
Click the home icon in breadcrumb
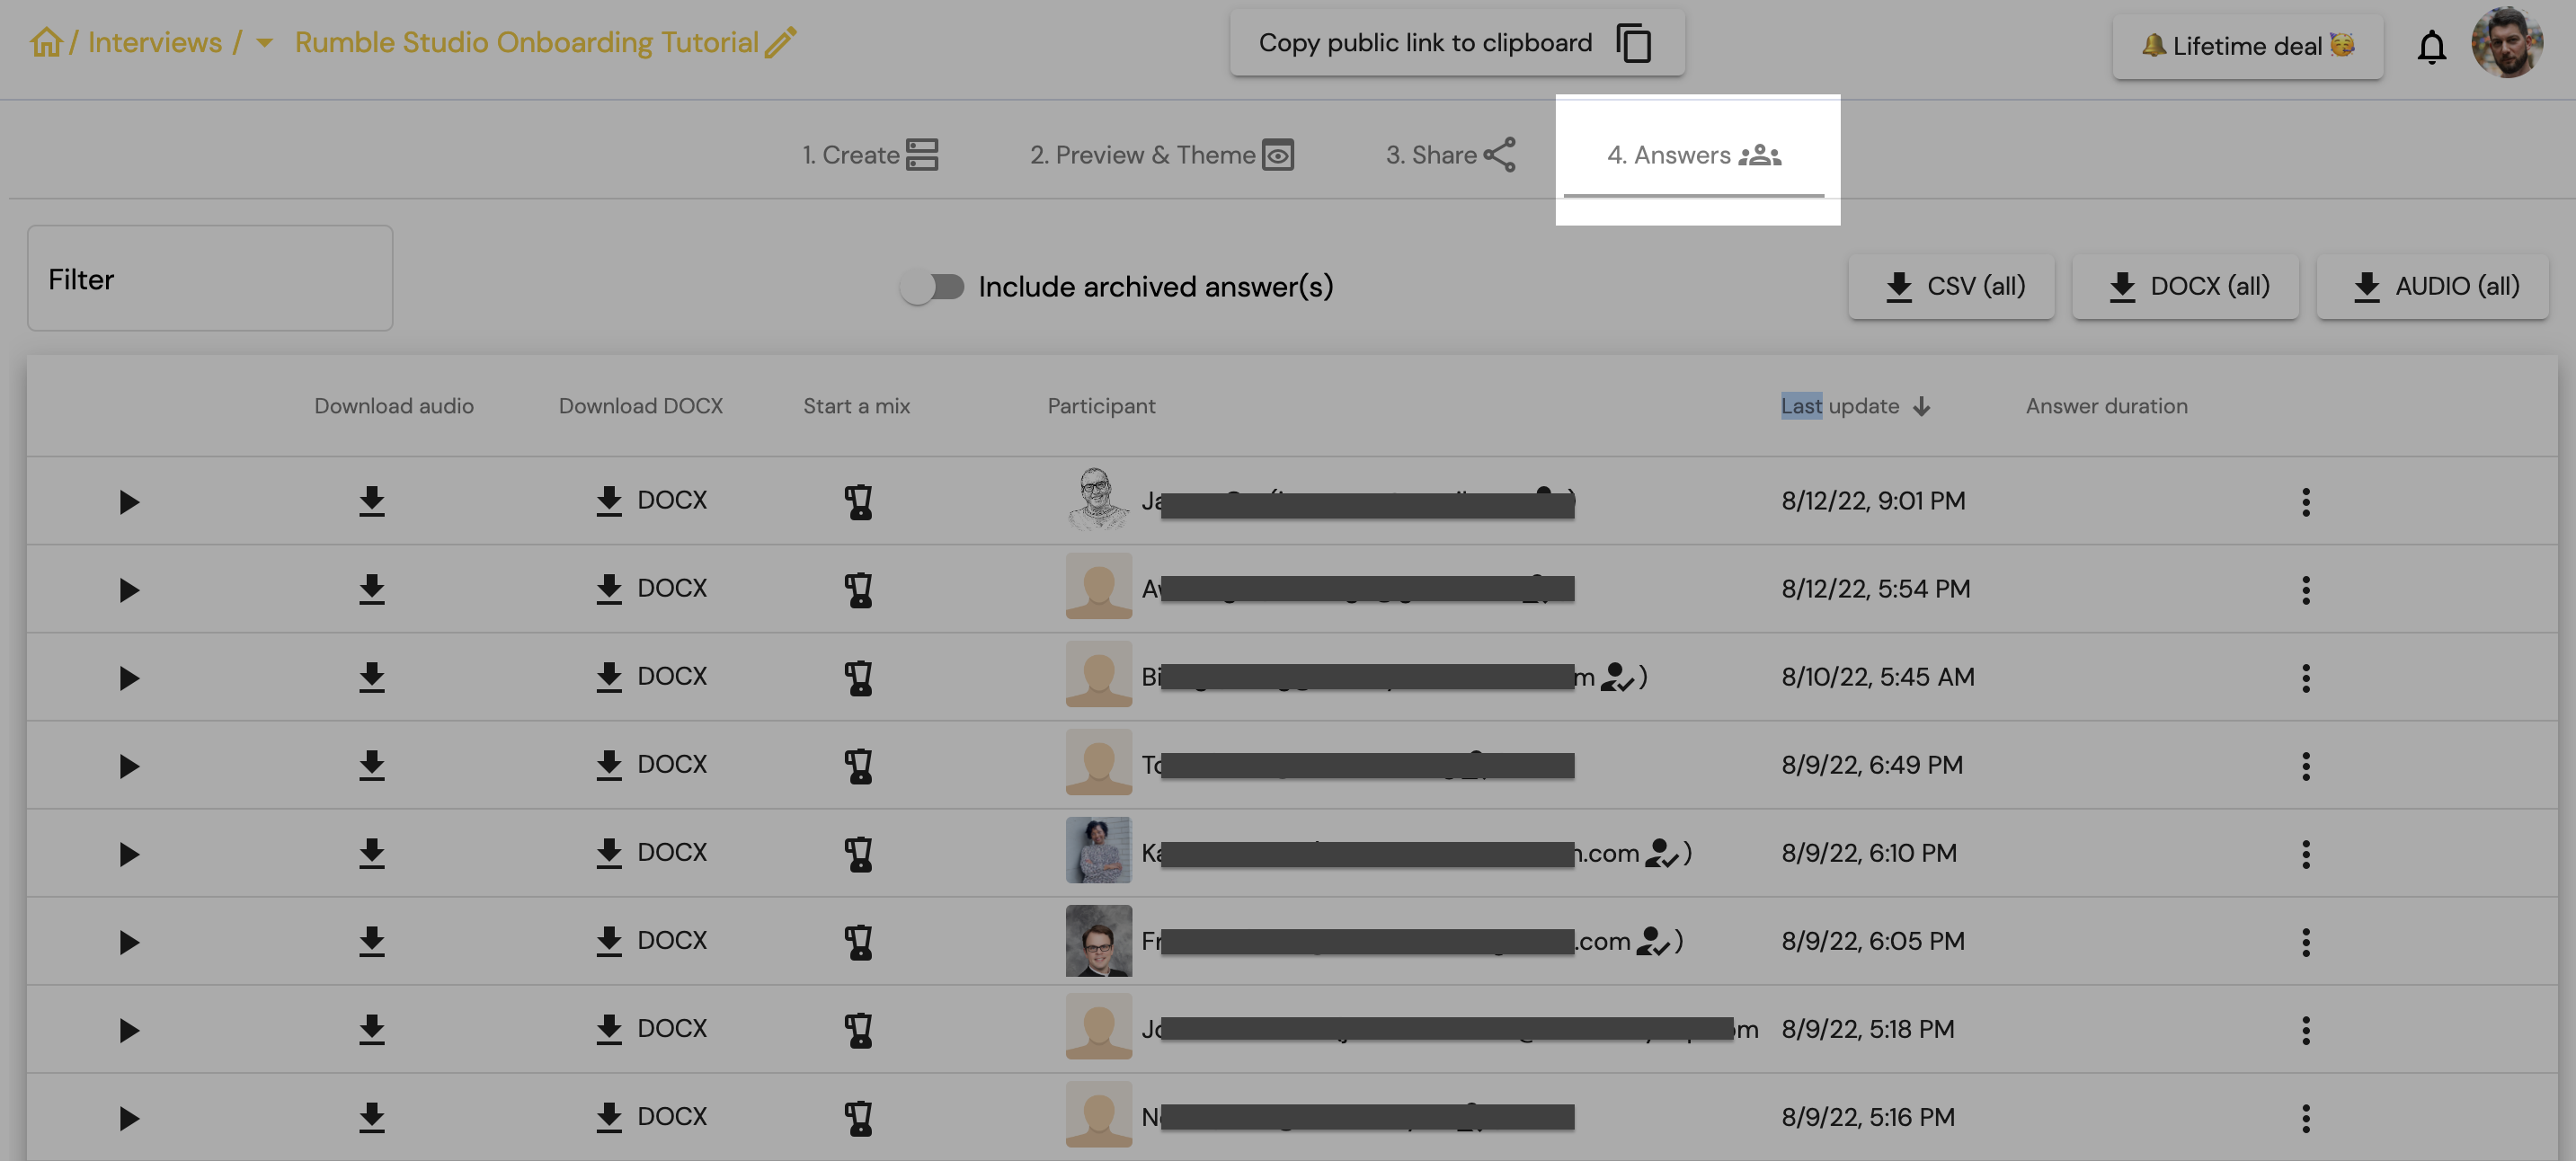(x=46, y=42)
